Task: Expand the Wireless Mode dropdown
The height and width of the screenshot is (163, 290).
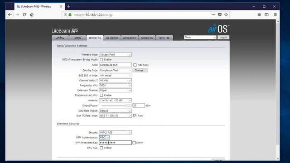Action: pos(115,55)
